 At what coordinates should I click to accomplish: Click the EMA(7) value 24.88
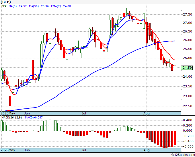(67, 6)
